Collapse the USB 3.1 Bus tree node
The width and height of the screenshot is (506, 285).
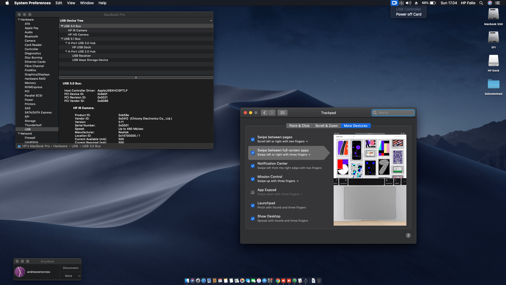point(62,39)
